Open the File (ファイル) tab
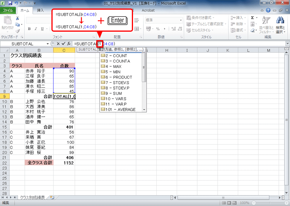This screenshot has height=206, width=290. pyautogui.click(x=8, y=10)
